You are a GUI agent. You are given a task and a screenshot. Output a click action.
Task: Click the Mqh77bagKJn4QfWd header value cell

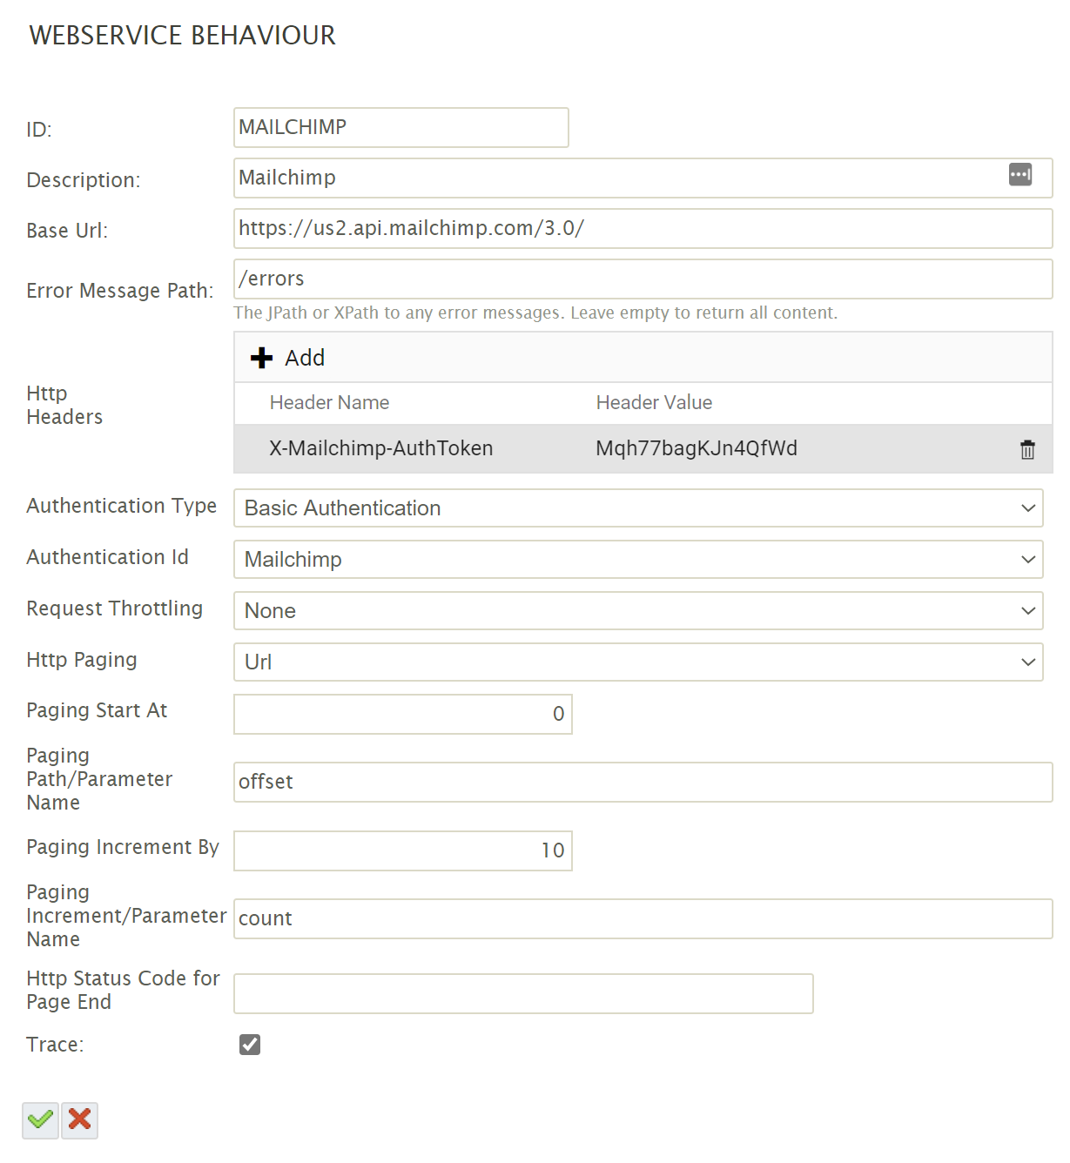tap(696, 448)
